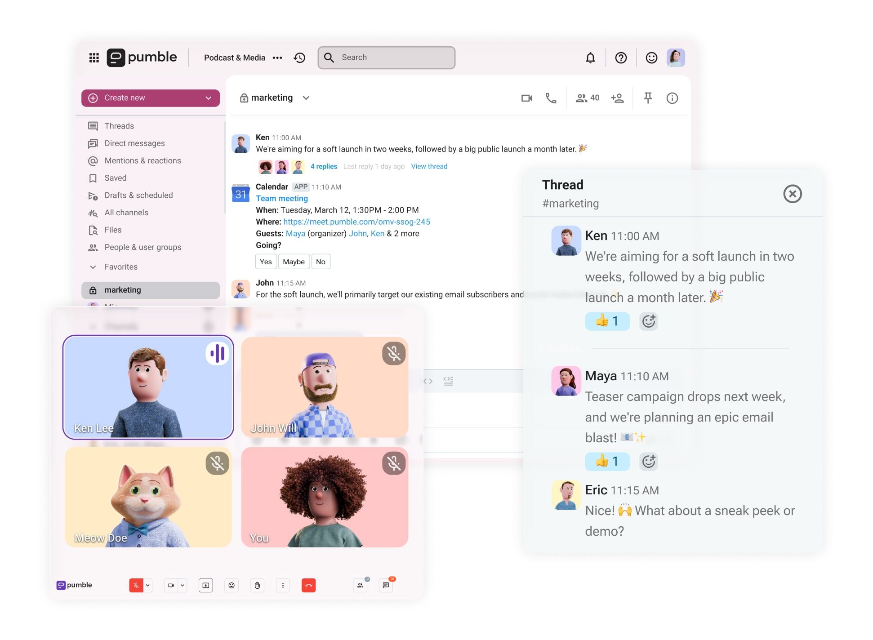Screen dimensions: 873x640
Task: Share screen in the video call
Action: coord(205,585)
